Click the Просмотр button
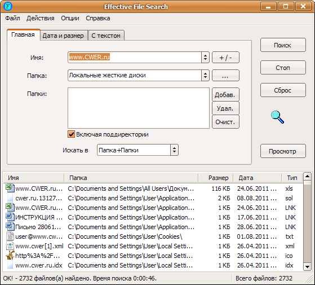315x285 pixels. pos(283,151)
